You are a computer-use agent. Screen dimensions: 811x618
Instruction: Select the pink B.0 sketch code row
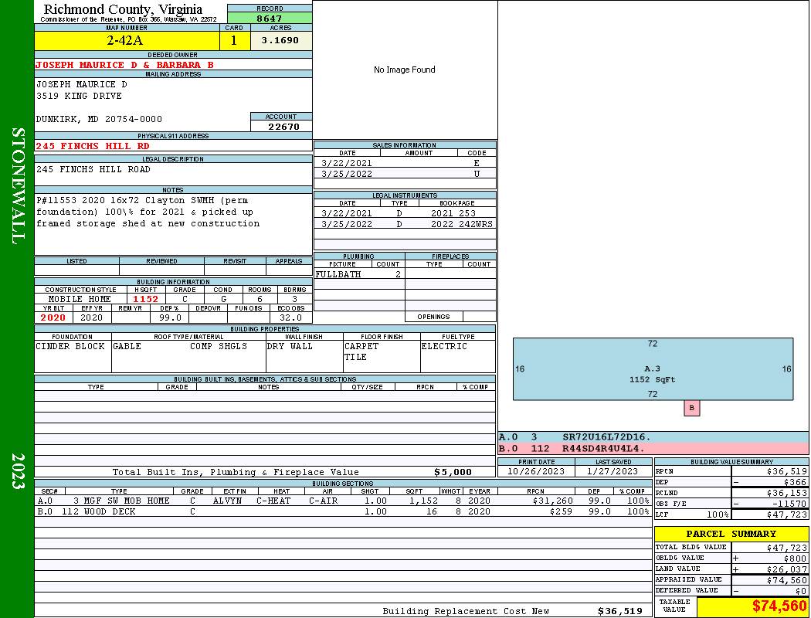653,448
